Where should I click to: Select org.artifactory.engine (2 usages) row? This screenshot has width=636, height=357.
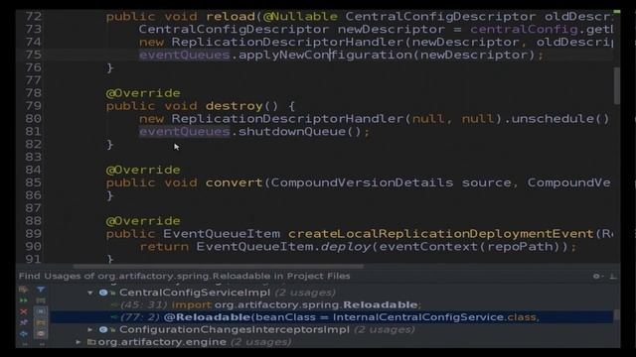[x=195, y=342]
